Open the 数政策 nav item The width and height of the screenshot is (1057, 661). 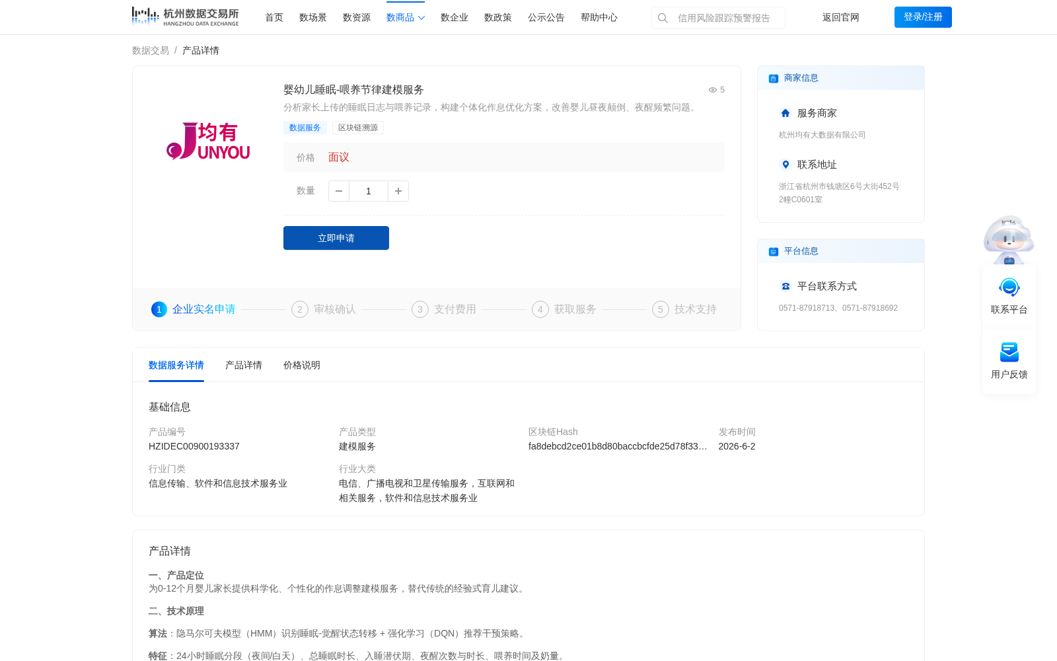[498, 17]
